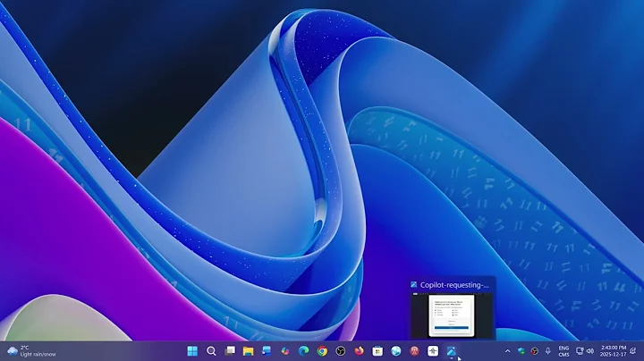Launch Google Chrome from the taskbar
Image resolution: width=644 pixels, height=361 pixels.
322,351
